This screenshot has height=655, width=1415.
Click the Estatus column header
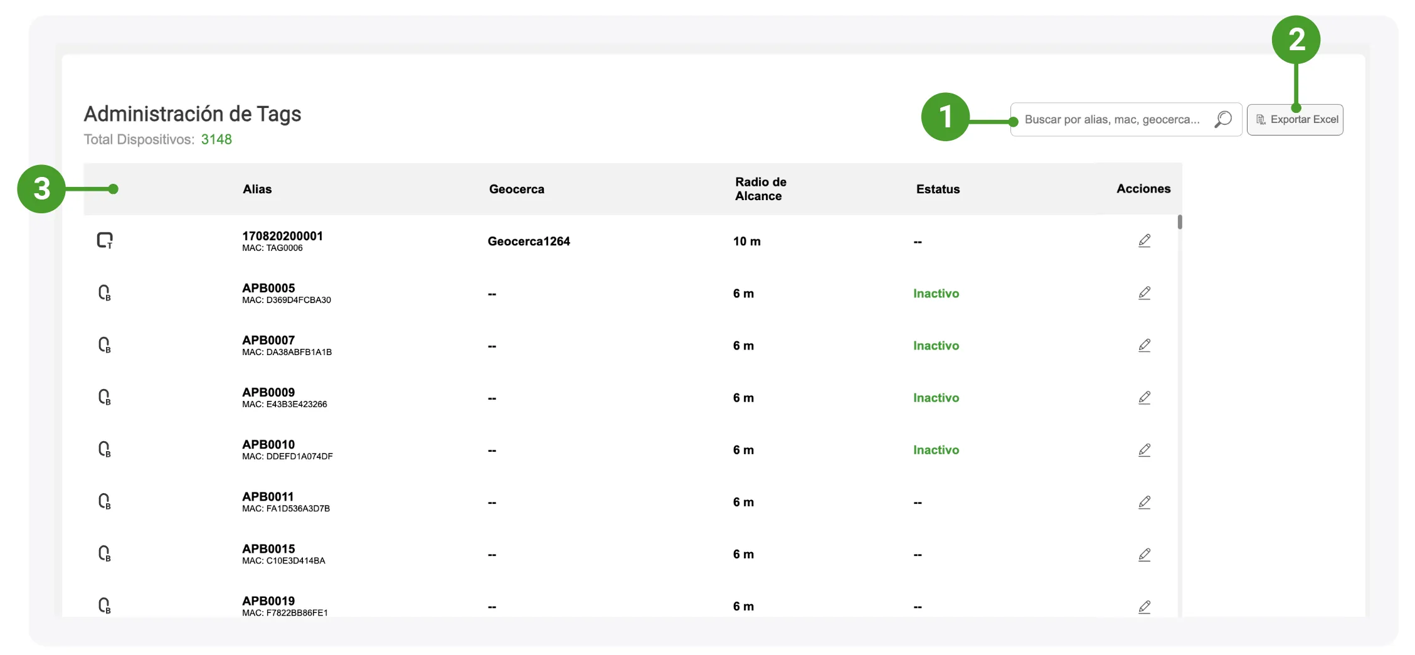click(x=938, y=189)
